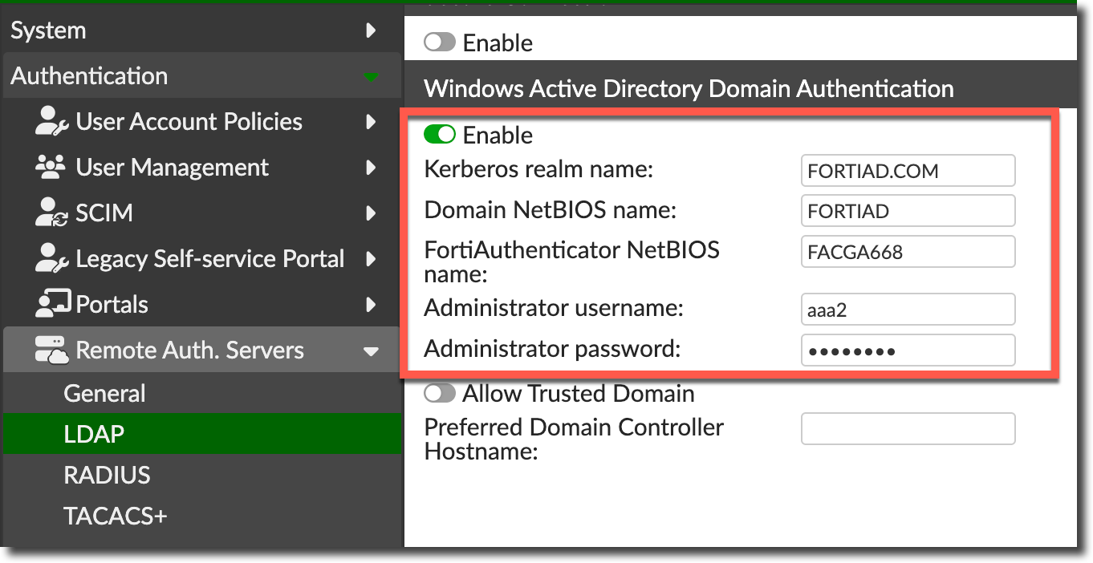Collapse the Authentication section arrow
Image resolution: width=1093 pixels, height=563 pixels.
(x=371, y=78)
